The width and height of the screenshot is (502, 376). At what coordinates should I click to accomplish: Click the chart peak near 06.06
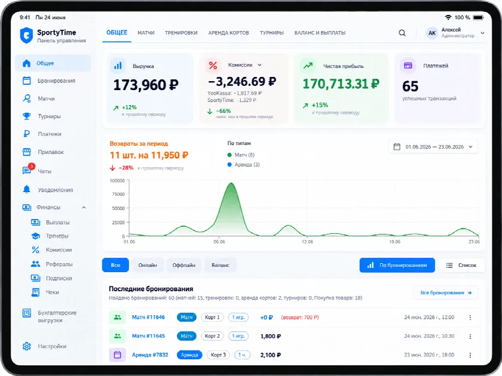coord(231,184)
